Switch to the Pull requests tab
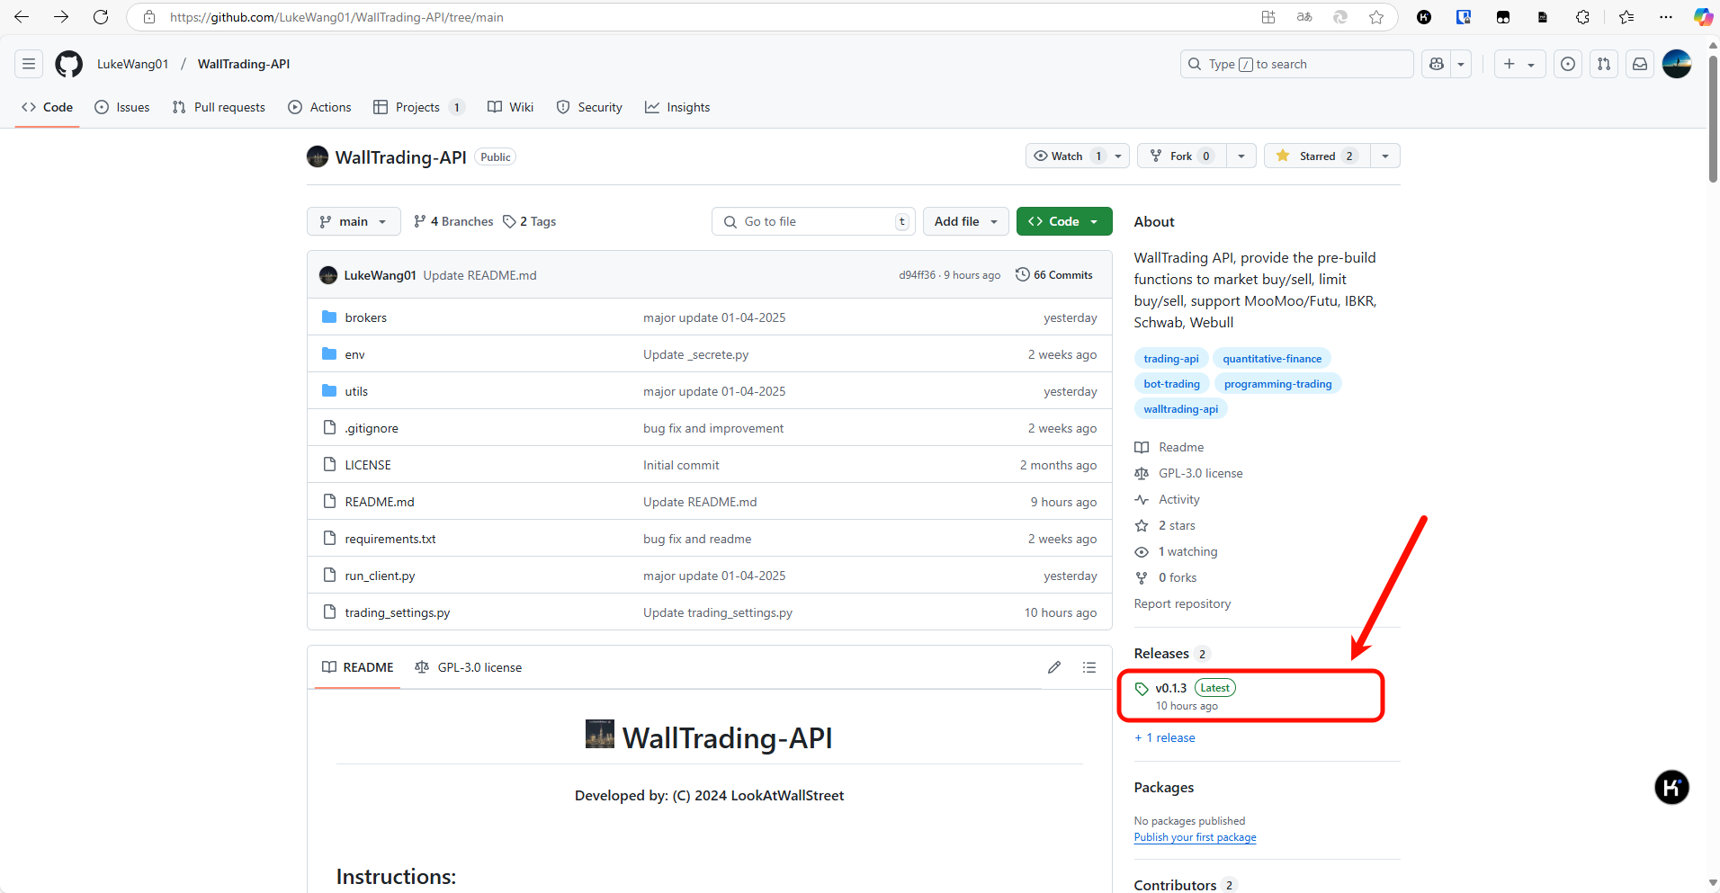 219,107
